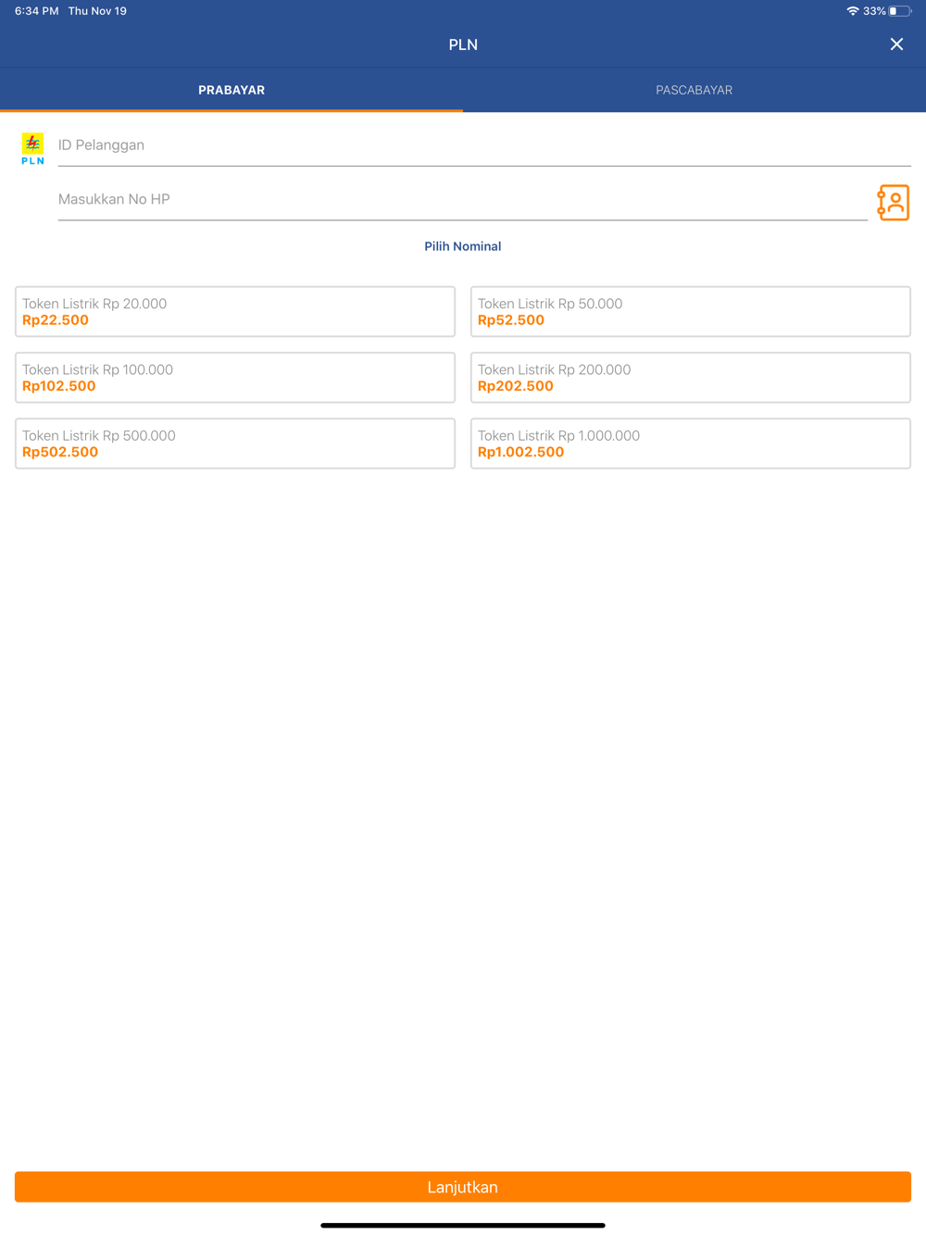Choose Token Listrik Rp 100.000 nominal
926x1235 pixels.
[235, 377]
